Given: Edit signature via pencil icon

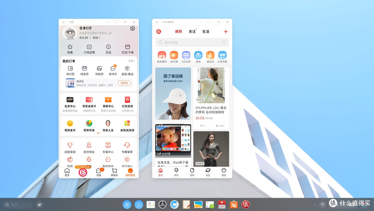Looking at the screenshot, I should pyautogui.click(x=110, y=33).
